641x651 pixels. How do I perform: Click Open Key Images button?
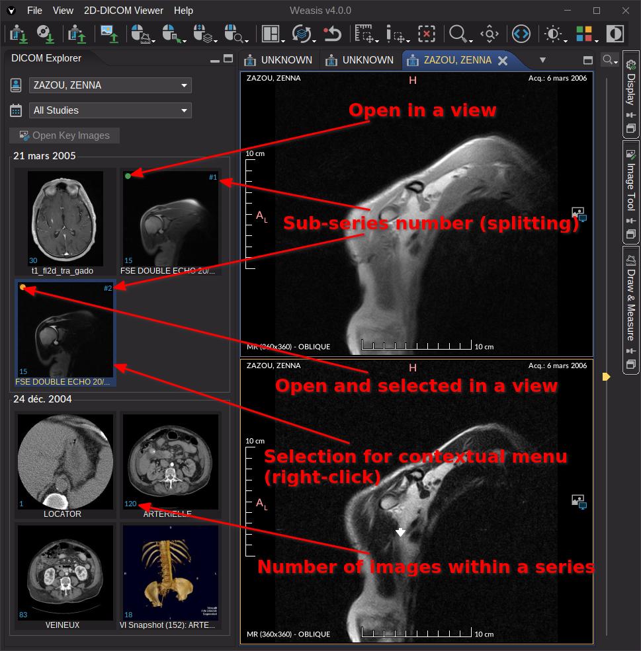coord(65,135)
